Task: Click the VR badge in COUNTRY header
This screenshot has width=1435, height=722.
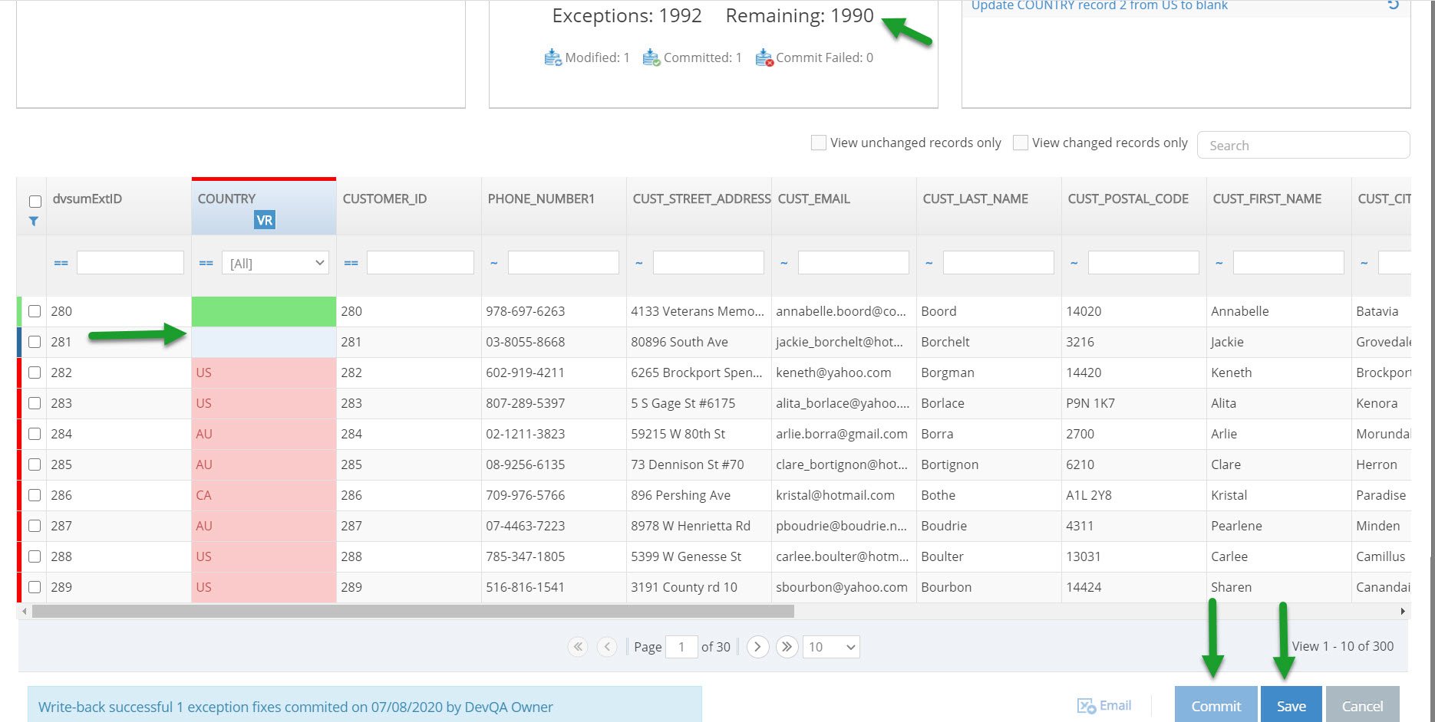Action: 264,220
